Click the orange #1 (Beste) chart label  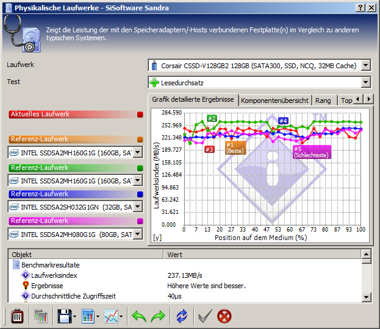(235, 148)
